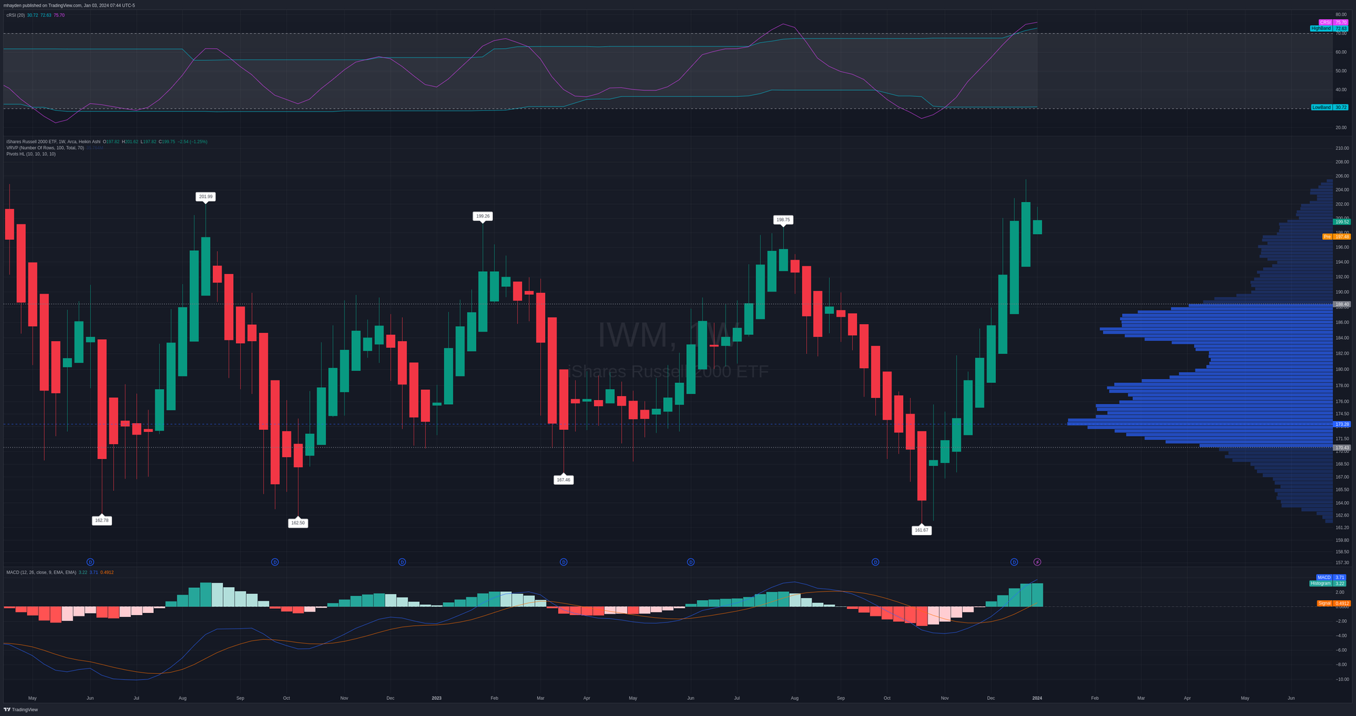Screen dimensions: 1356x716
Task: Click the dividend D marker under June 2023 candles
Action: tap(691, 562)
